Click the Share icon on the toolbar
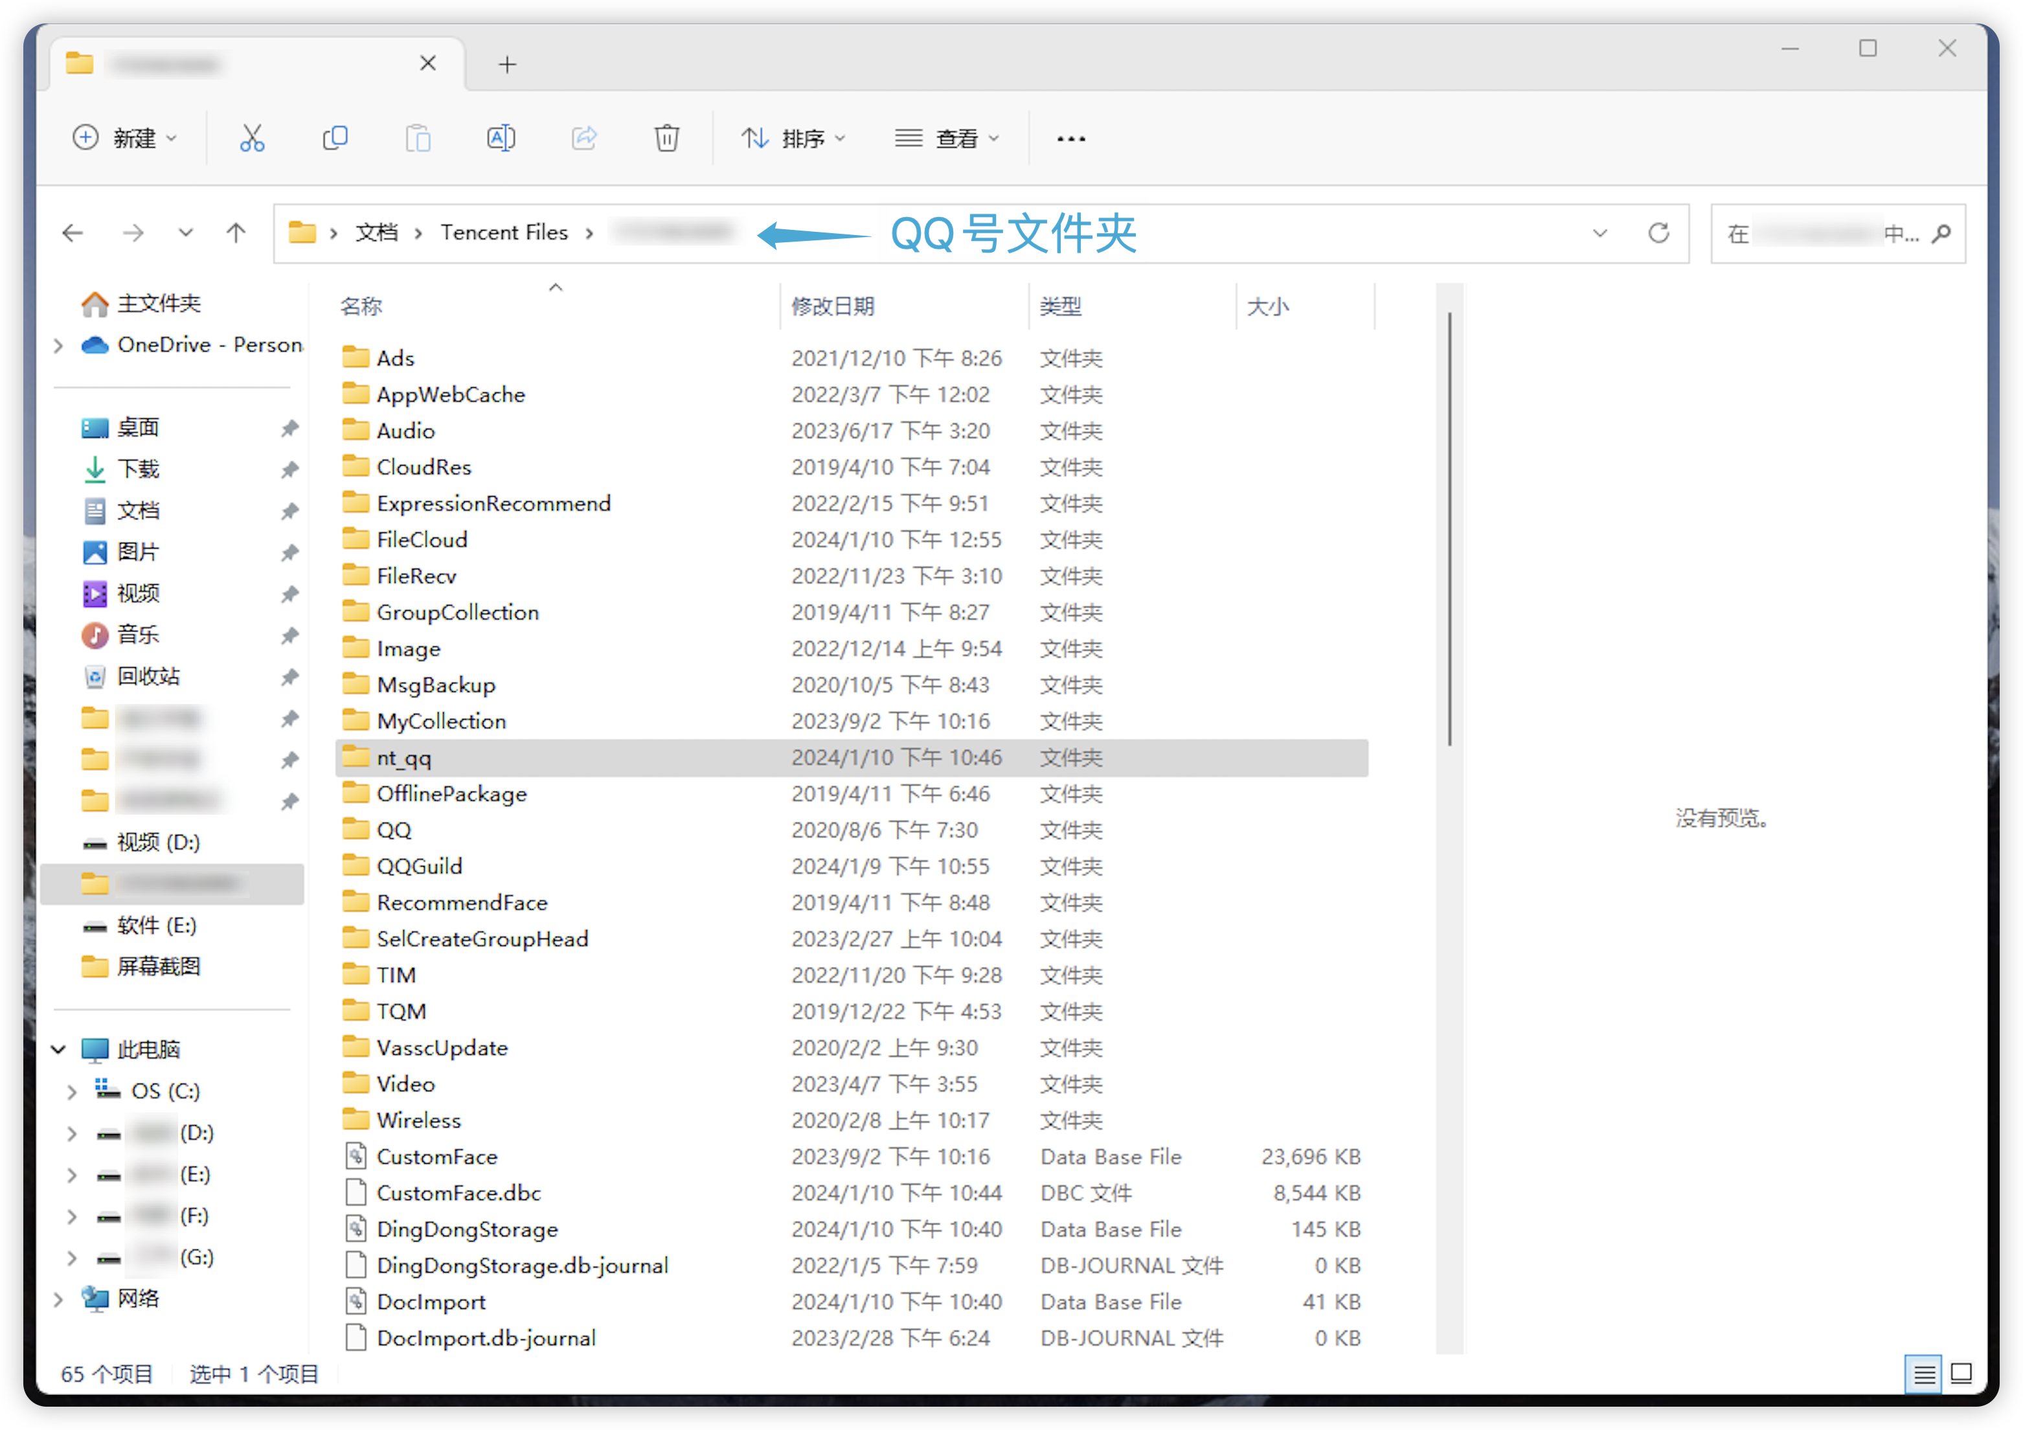 [x=584, y=137]
